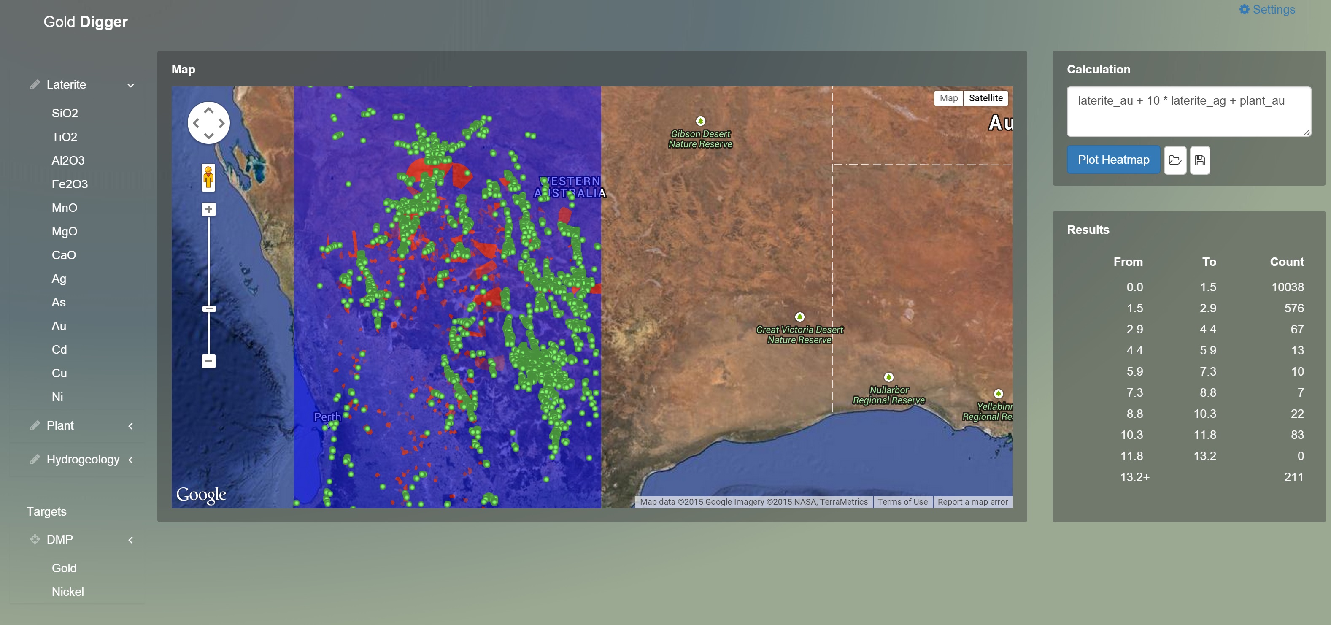Switch the map to Map view
This screenshot has width=1331, height=625.
click(x=948, y=98)
